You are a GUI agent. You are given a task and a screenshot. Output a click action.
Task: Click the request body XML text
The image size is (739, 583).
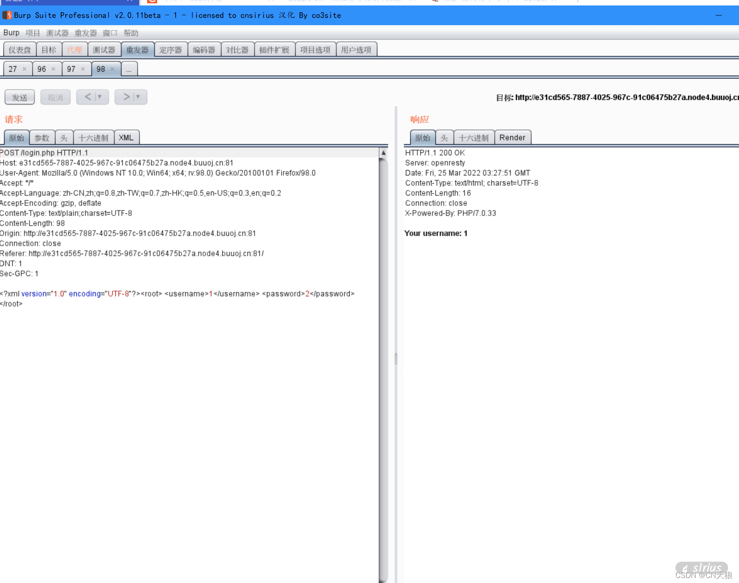[177, 294]
